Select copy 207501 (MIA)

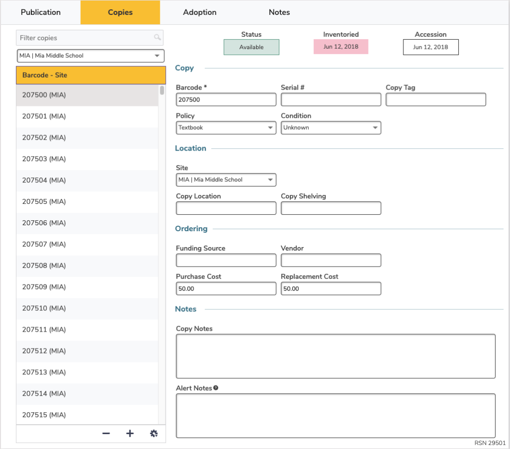[87, 116]
